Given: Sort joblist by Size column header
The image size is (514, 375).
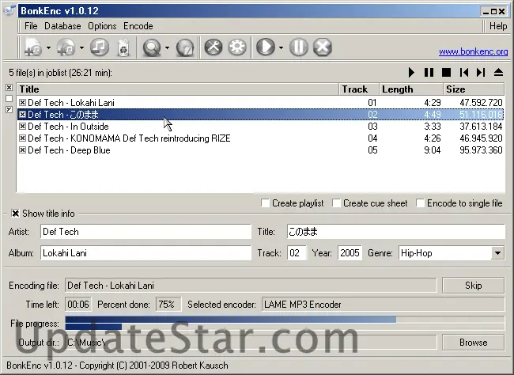Looking at the screenshot, I should click(x=474, y=89).
